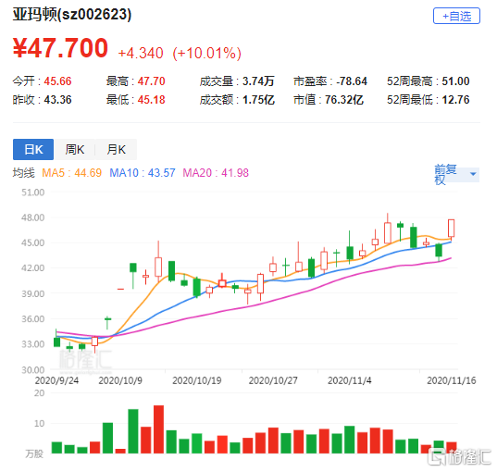
Task: Click the change amount +4.340
Action: [141, 54]
